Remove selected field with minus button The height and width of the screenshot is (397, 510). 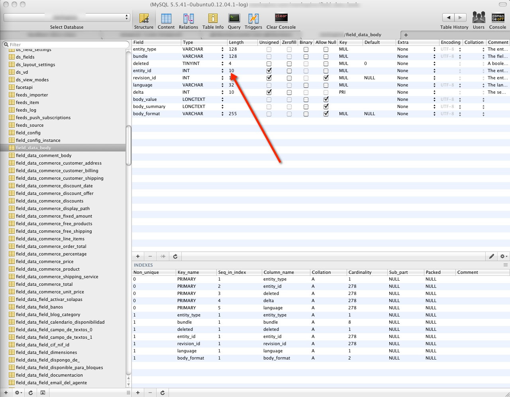point(150,256)
